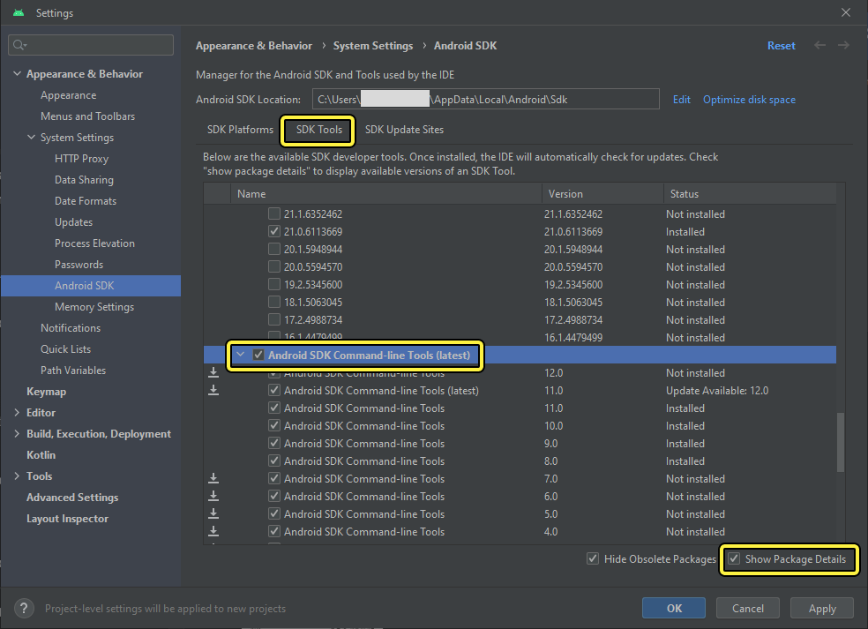The width and height of the screenshot is (868, 629).
Task: Open Memory Settings page
Action: pos(94,307)
